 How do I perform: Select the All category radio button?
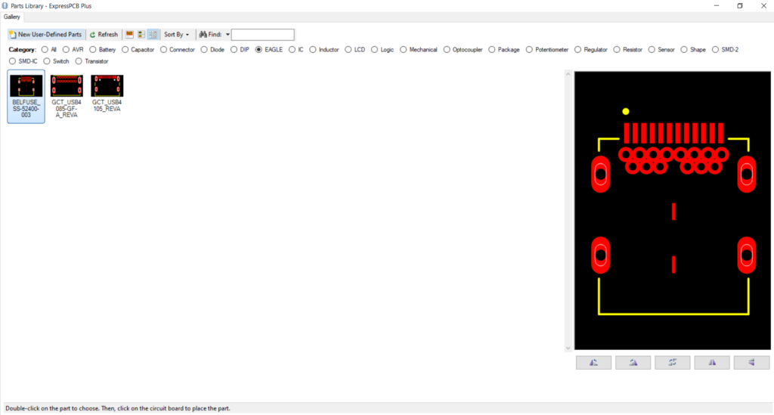pyautogui.click(x=45, y=50)
